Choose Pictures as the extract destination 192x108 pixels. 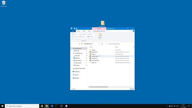[x=82, y=37]
